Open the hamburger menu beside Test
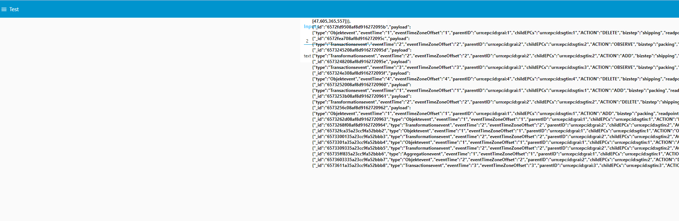 pyautogui.click(x=4, y=9)
